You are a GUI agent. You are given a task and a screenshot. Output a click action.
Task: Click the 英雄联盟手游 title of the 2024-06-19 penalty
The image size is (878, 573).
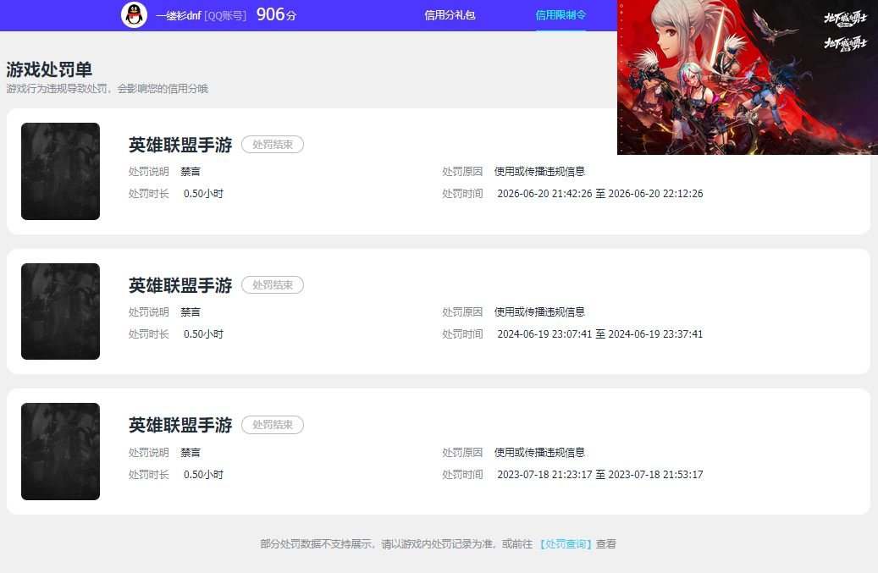click(x=180, y=285)
